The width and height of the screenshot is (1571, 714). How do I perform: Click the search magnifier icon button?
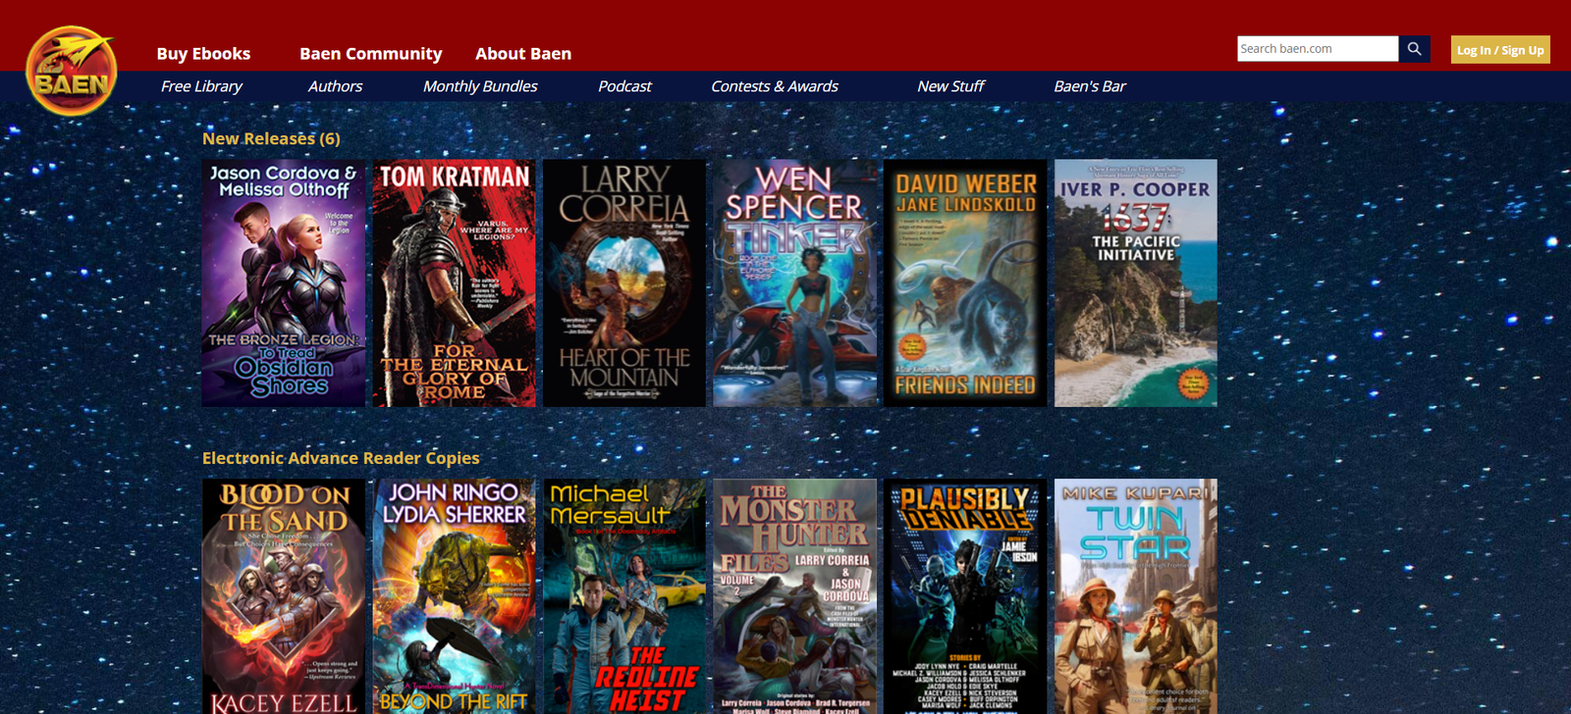click(x=1414, y=49)
